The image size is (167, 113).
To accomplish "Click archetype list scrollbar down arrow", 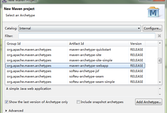I will coord(160,82).
